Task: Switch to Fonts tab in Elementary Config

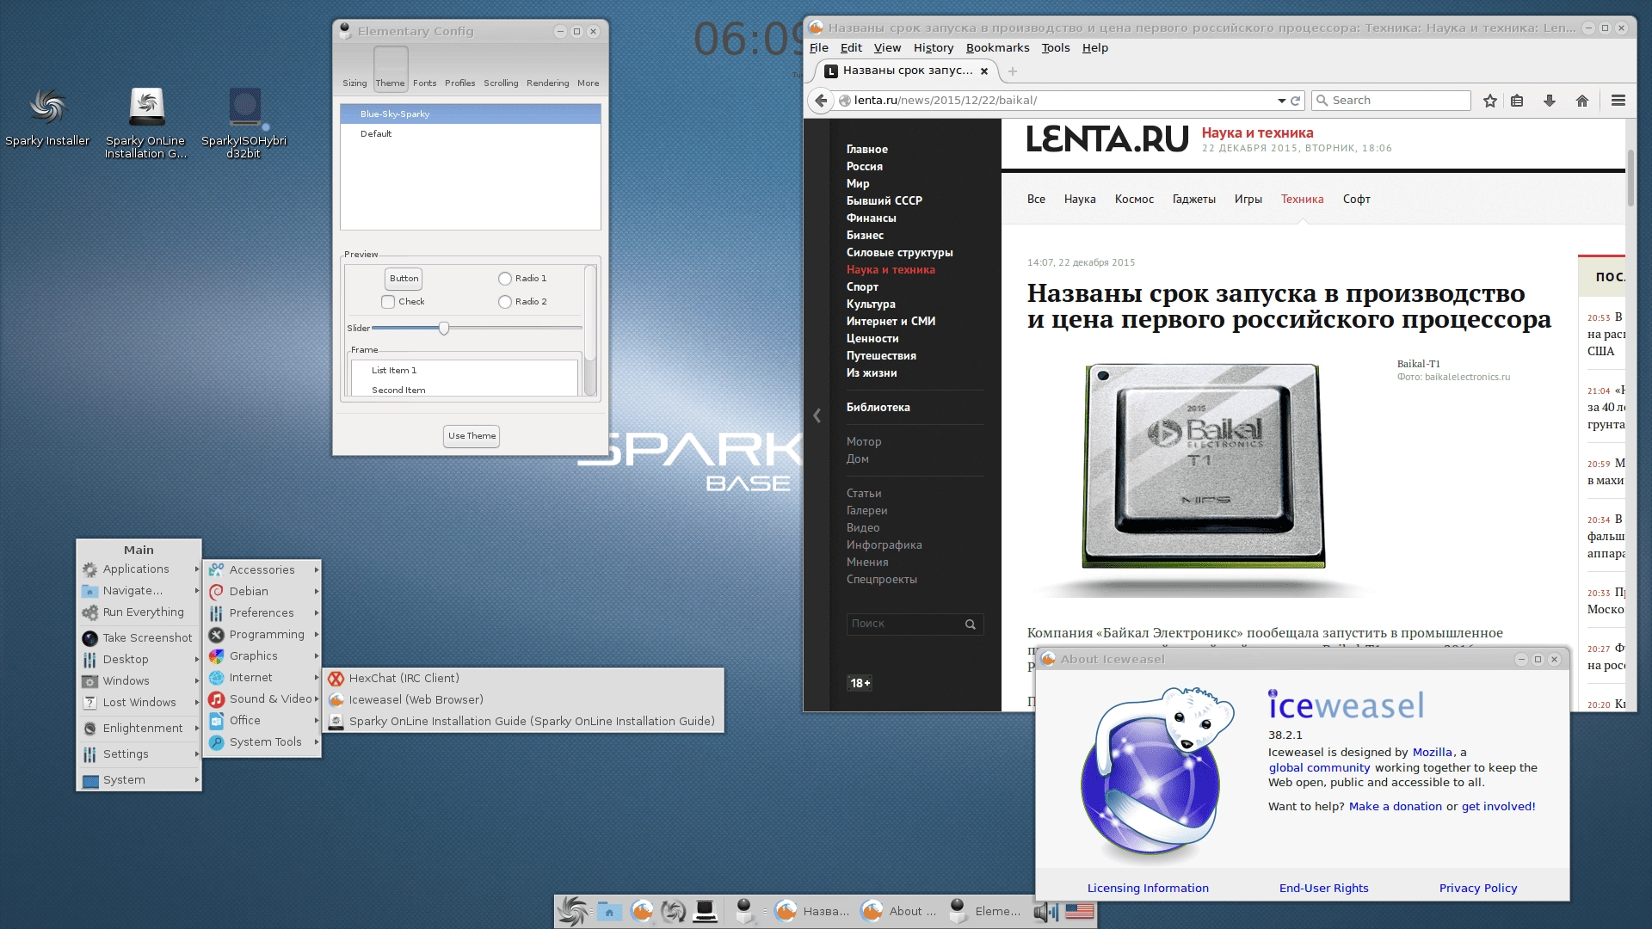Action: click(424, 69)
